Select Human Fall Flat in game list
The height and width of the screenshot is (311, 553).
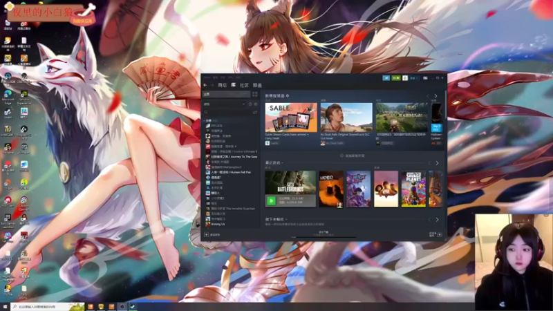coord(229,172)
